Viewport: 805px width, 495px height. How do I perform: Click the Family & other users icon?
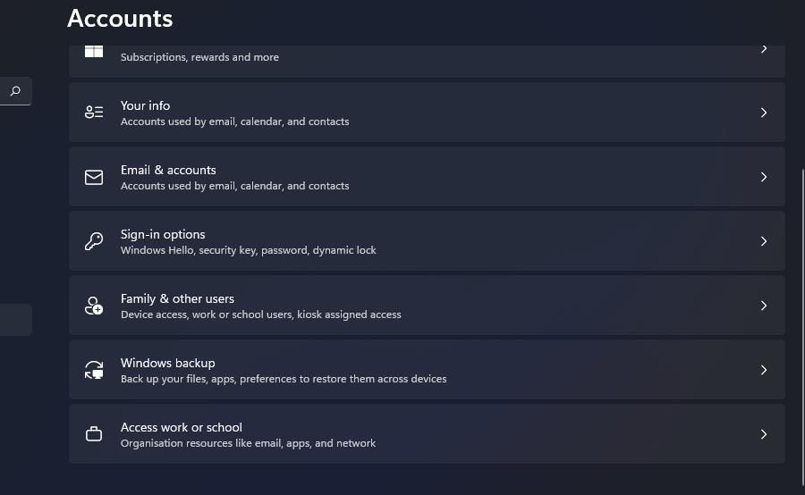94,306
